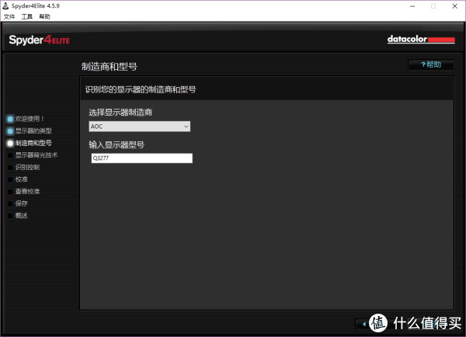Close the Spyder4Elite window
Image resolution: width=466 pixels, height=337 pixels.
pos(454,6)
